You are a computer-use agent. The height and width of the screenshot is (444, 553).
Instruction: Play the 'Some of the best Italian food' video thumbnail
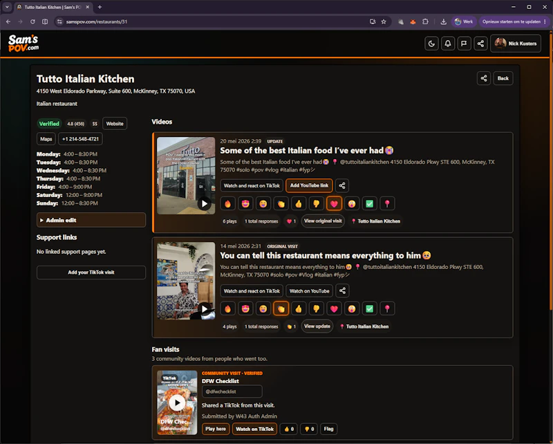(x=186, y=176)
